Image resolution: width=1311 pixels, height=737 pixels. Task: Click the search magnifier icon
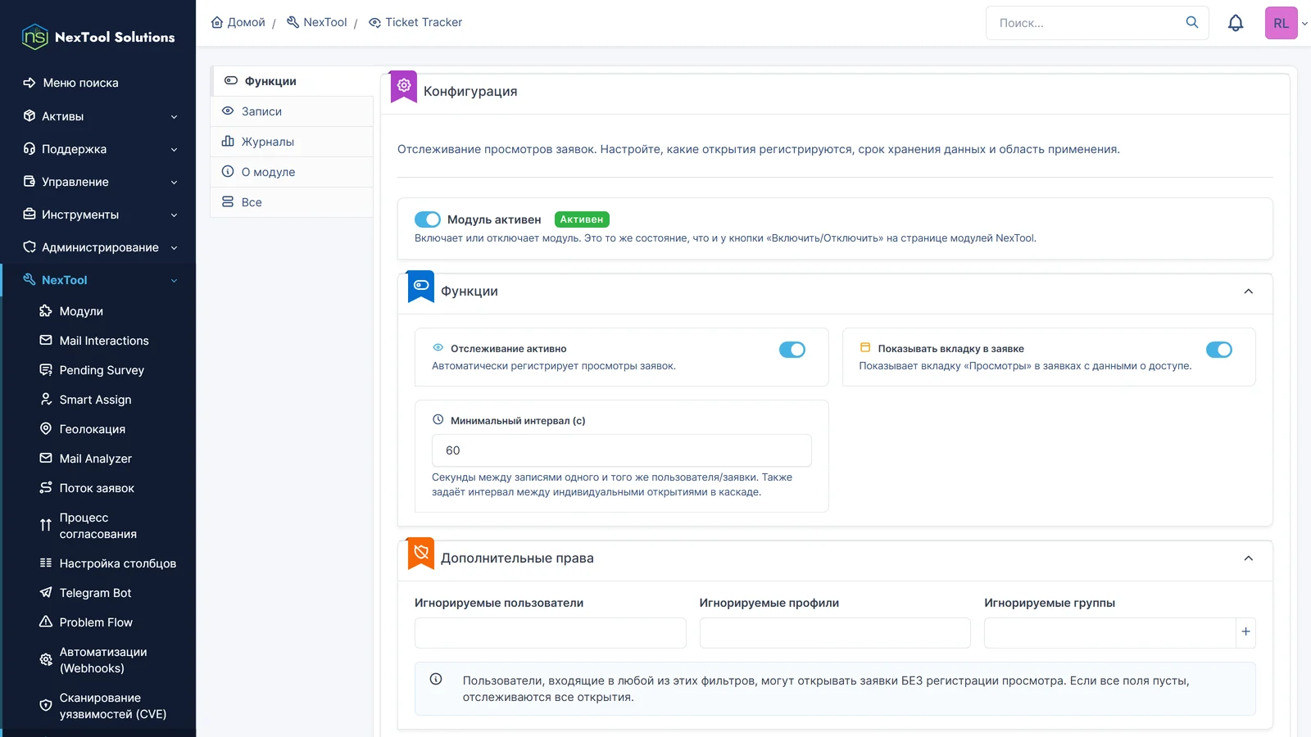1192,22
